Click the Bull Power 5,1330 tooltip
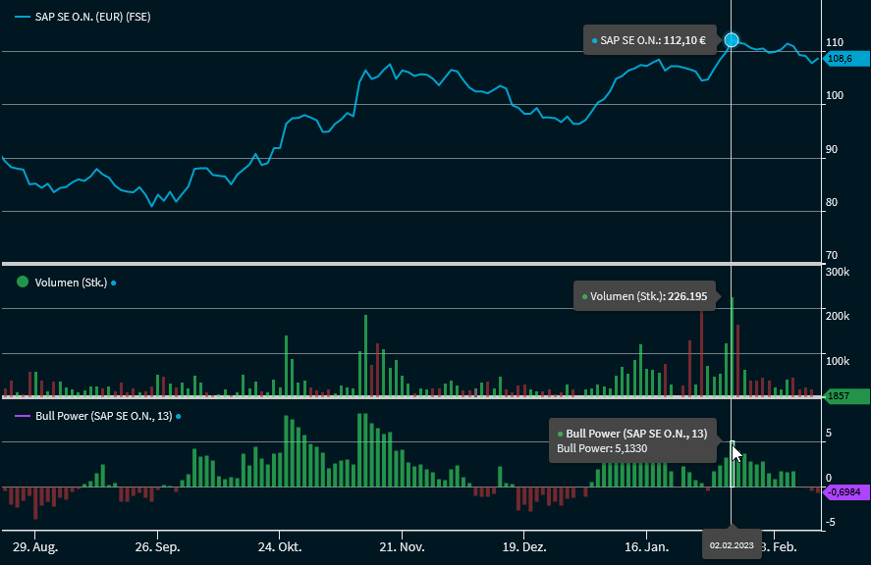 [x=633, y=440]
